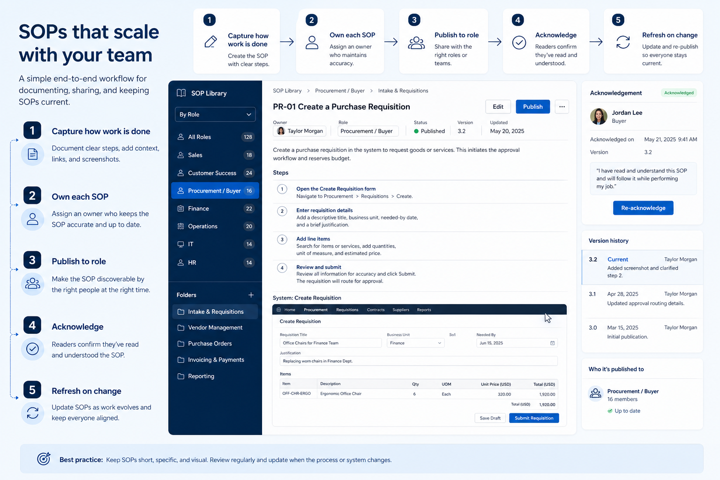Image resolution: width=720 pixels, height=480 pixels.
Task: Open the Purchase Orders folder
Action: [215, 344]
